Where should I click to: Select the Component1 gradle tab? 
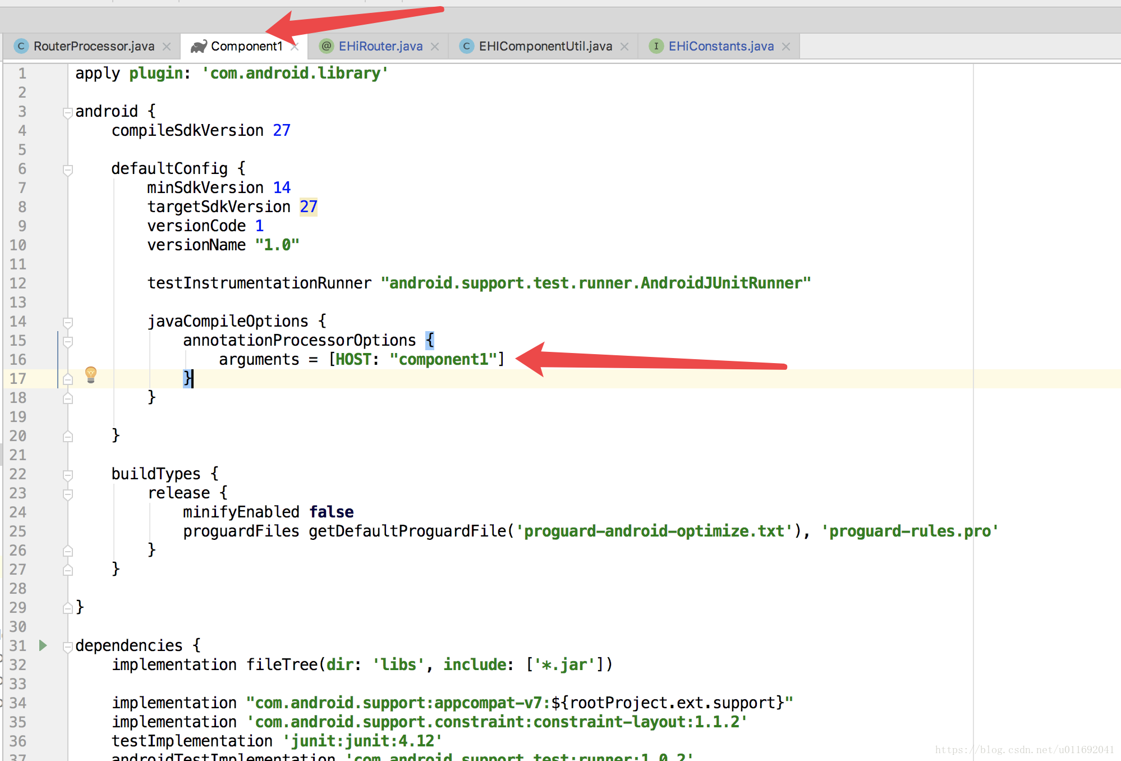[244, 46]
